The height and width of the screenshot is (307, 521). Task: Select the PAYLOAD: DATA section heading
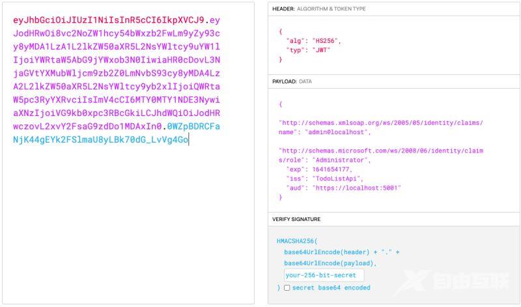click(292, 81)
